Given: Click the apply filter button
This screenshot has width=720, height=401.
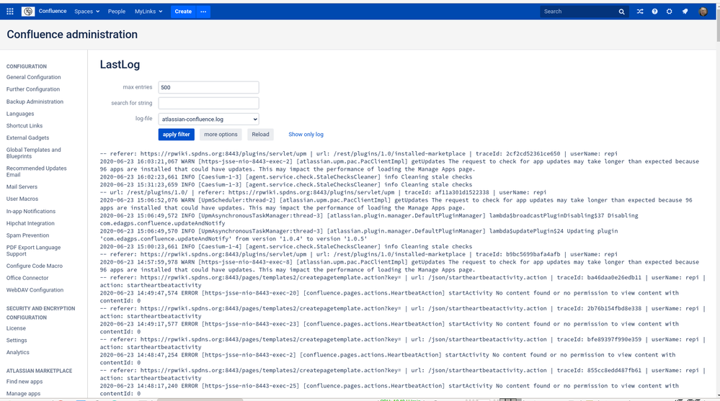Looking at the screenshot, I should click(x=177, y=135).
